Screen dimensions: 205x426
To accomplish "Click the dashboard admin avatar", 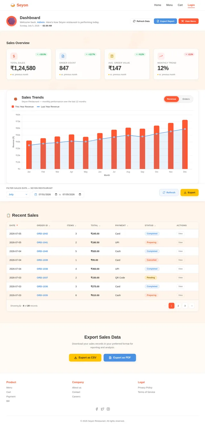I will point(12,21).
